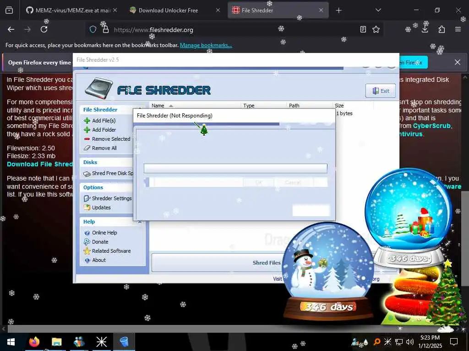Screen dimensions: 469x351
Task: Click the address bar showing fileshredder.org
Action: (x=233, y=30)
